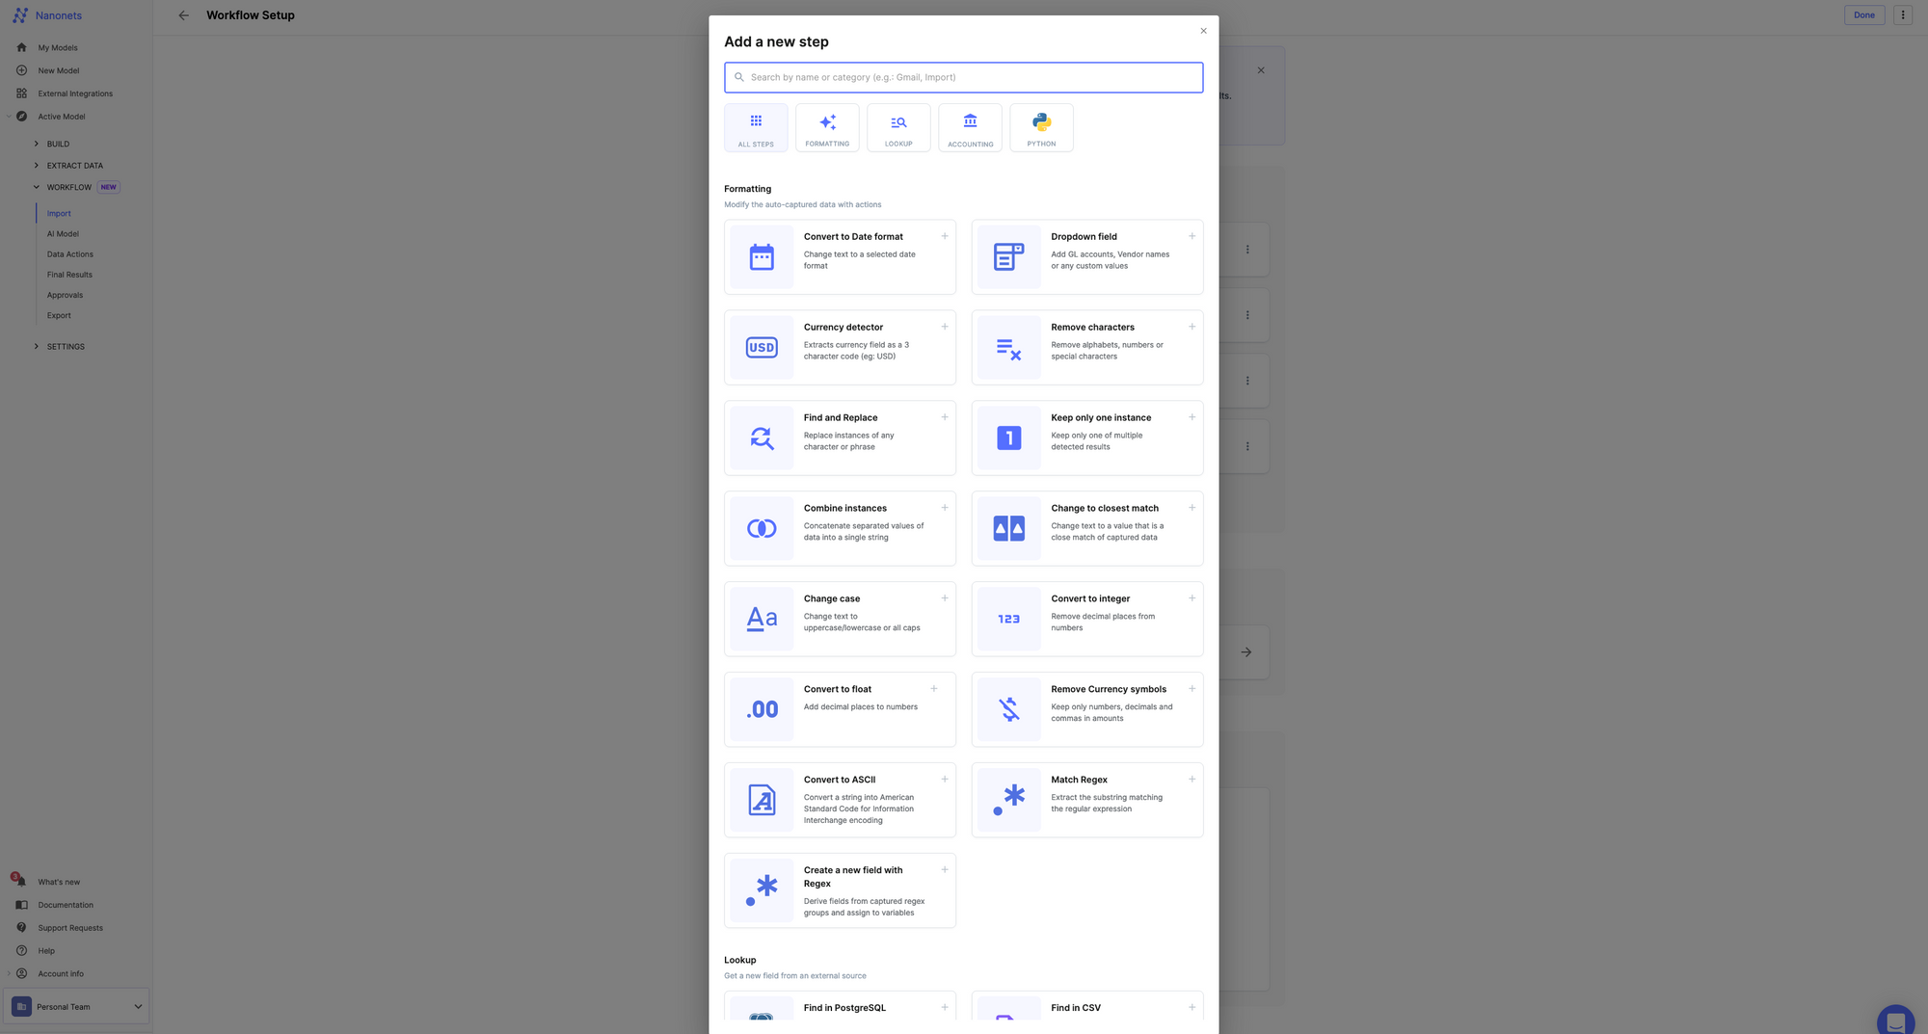Collapse the WORKFLOW section
1928x1034 pixels.
coord(37,187)
